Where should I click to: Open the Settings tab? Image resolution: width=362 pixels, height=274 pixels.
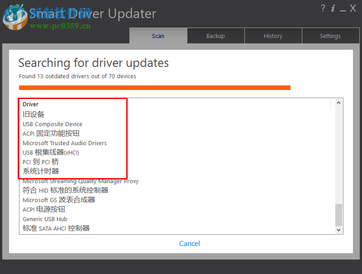[x=330, y=36]
